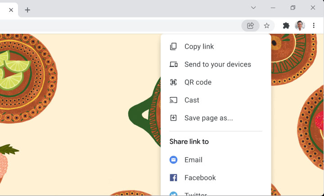Bookmark this page with the star icon
This screenshot has width=324, height=196.
tap(266, 26)
